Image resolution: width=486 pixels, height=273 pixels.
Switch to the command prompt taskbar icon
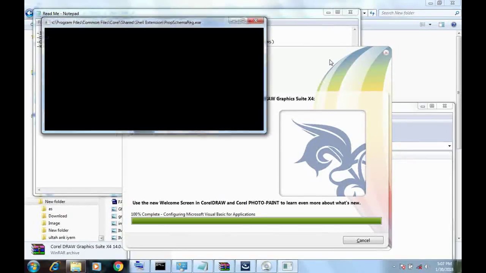[x=160, y=267]
